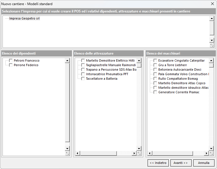
Task: Check Generatore Corrente Pramac checkbox
Action: pos(155,92)
